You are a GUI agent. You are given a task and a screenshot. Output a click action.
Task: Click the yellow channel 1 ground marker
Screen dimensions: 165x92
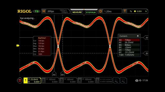click(x=18, y=45)
